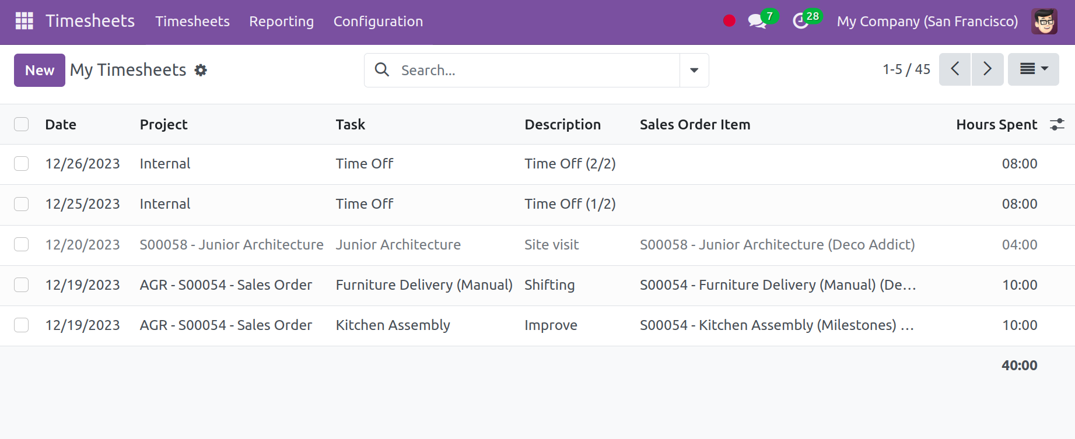Image resolution: width=1075 pixels, height=439 pixels.
Task: Sort by the Project column header
Action: 164,124
